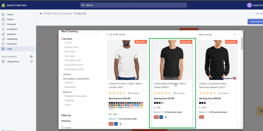The height and width of the screenshot is (131, 263).
Task: Open the Most popular sort dropdown
Action: (x=217, y=35)
